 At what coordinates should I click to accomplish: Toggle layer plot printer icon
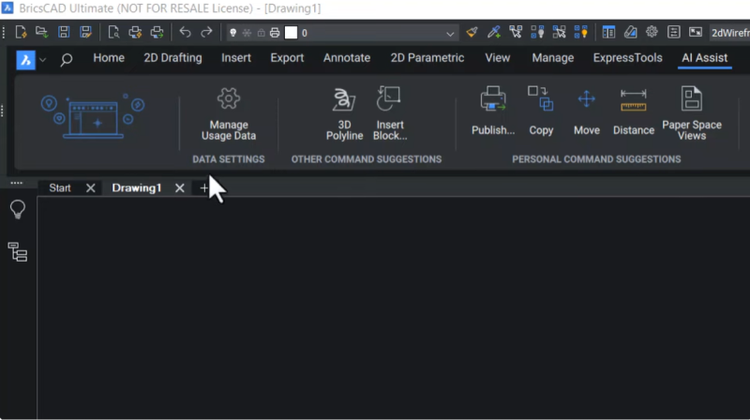(x=275, y=33)
